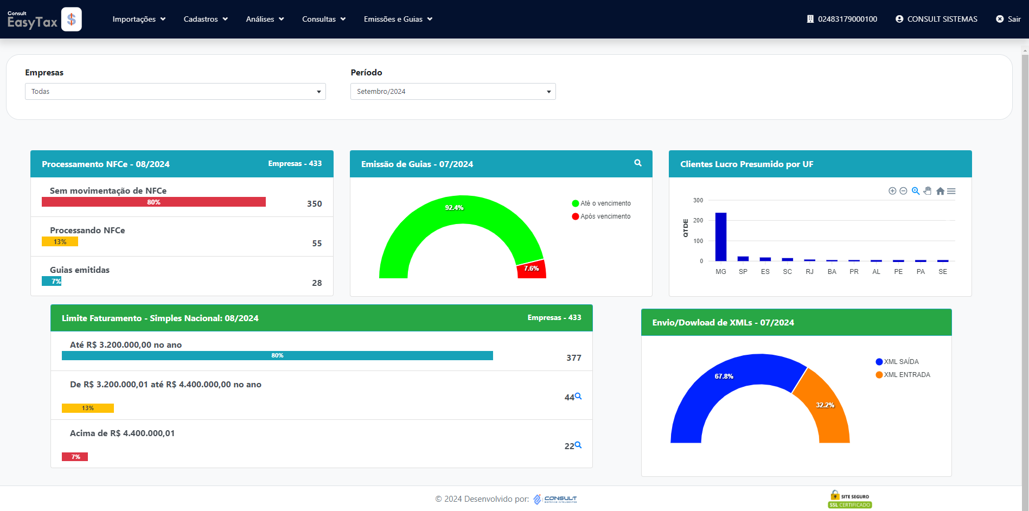Click 'De R$ 3.200.000,01 até R$ 4.400.000,00' label

click(x=165, y=384)
